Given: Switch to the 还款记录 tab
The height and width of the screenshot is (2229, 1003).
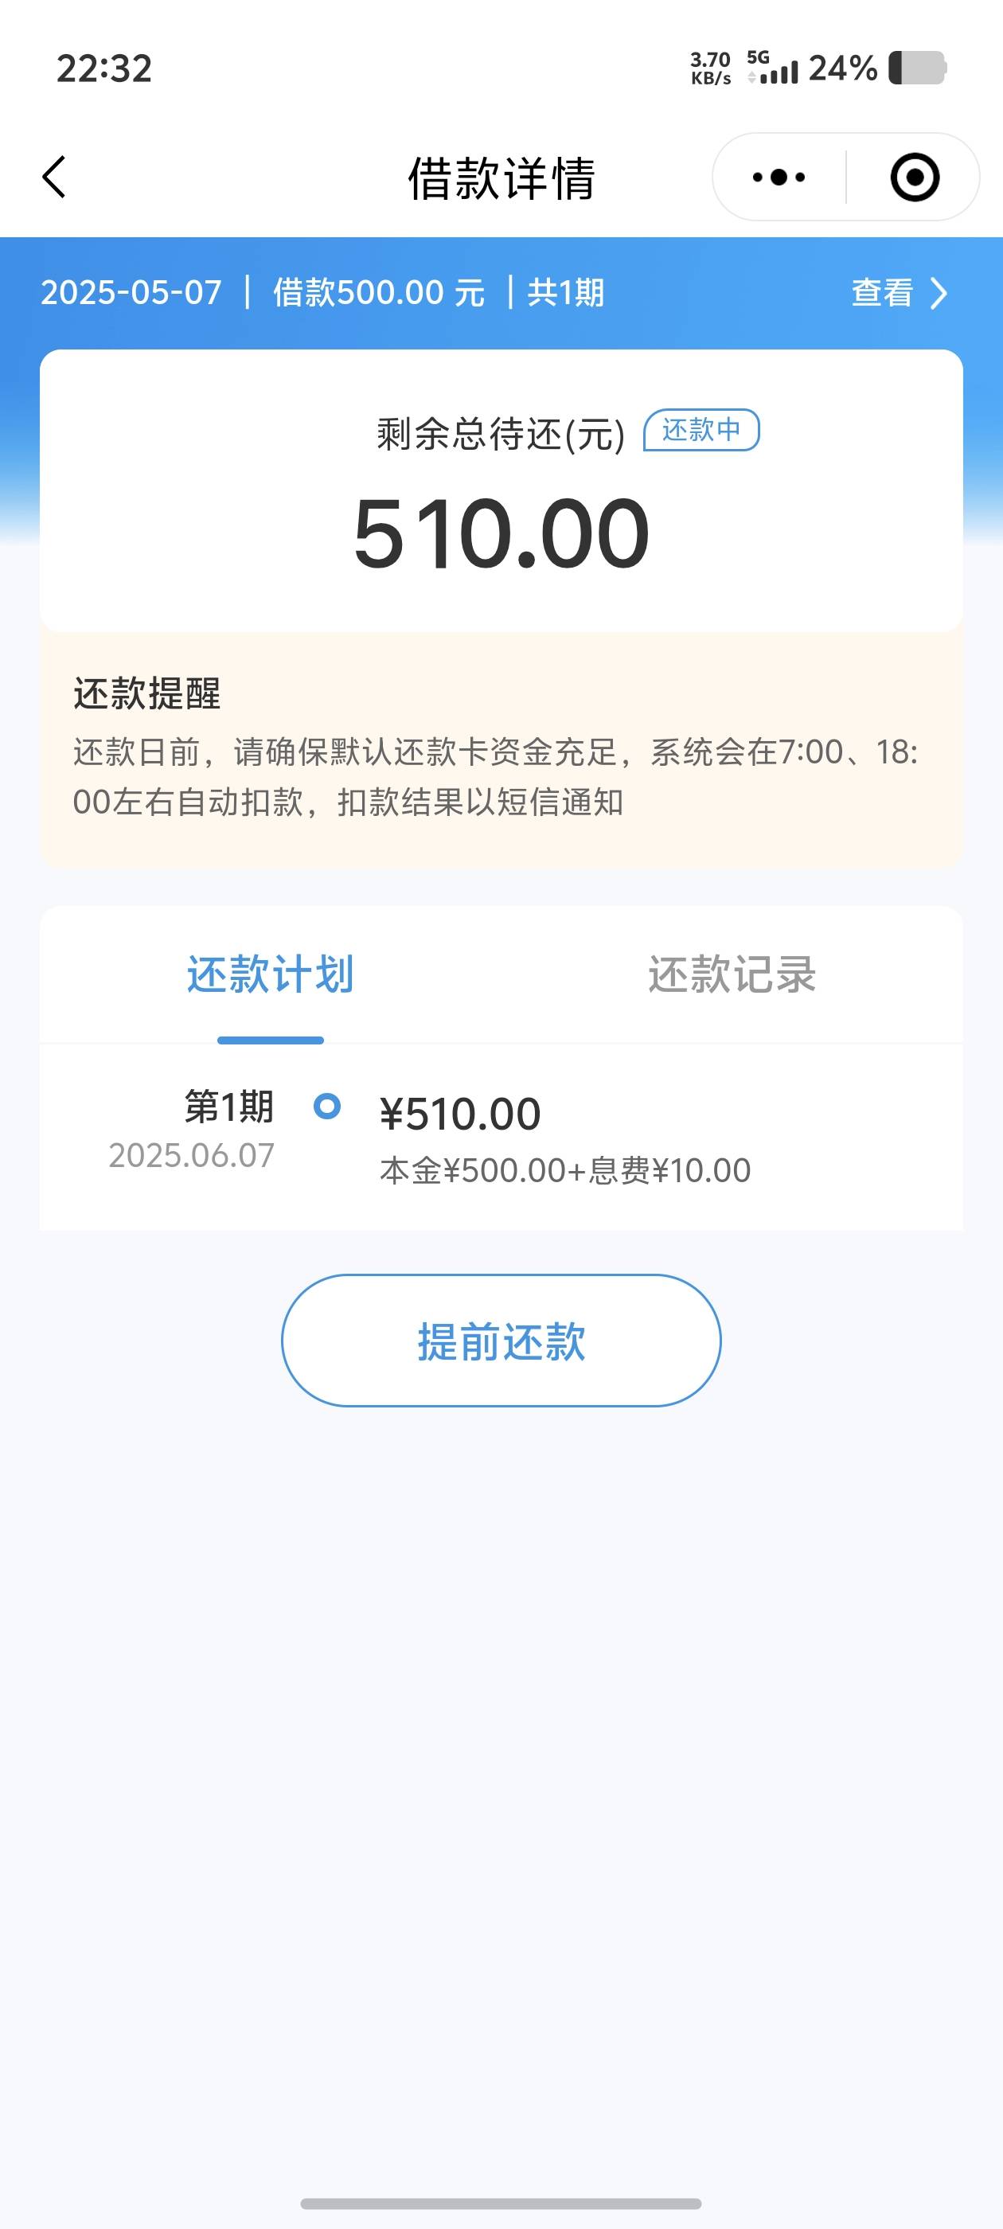Looking at the screenshot, I should click(x=732, y=974).
